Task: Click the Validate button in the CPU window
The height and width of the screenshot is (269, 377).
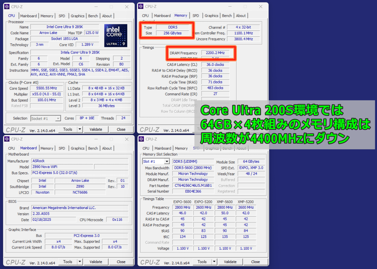Action: coord(96,129)
